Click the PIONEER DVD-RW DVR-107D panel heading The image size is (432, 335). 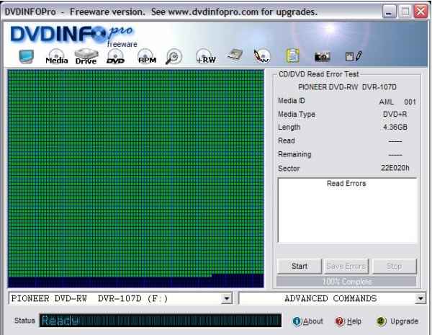(x=347, y=87)
